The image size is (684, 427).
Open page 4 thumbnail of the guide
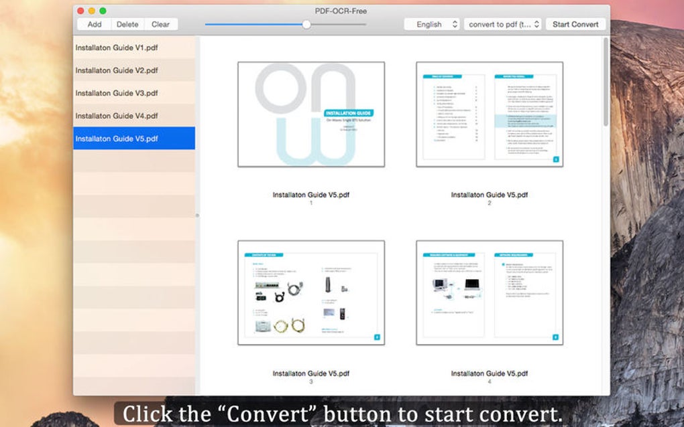[x=489, y=291]
